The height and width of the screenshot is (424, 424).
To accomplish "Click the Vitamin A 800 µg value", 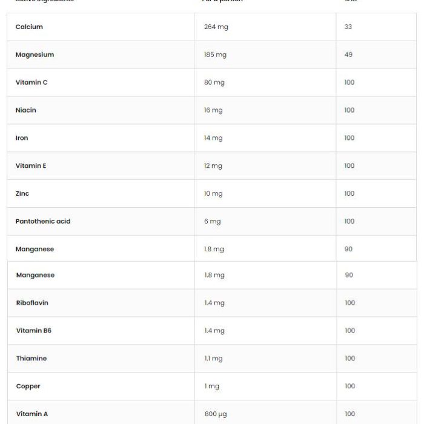I will pos(216,414).
